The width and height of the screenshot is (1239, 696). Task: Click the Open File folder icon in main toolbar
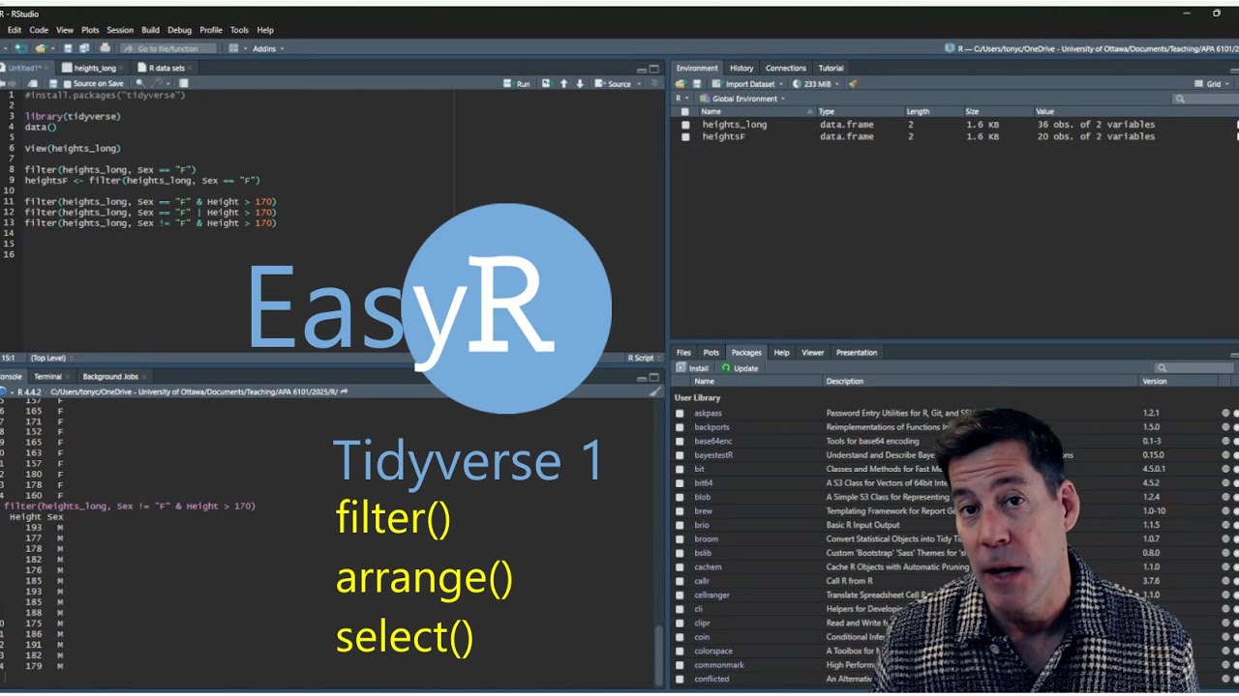coord(40,48)
